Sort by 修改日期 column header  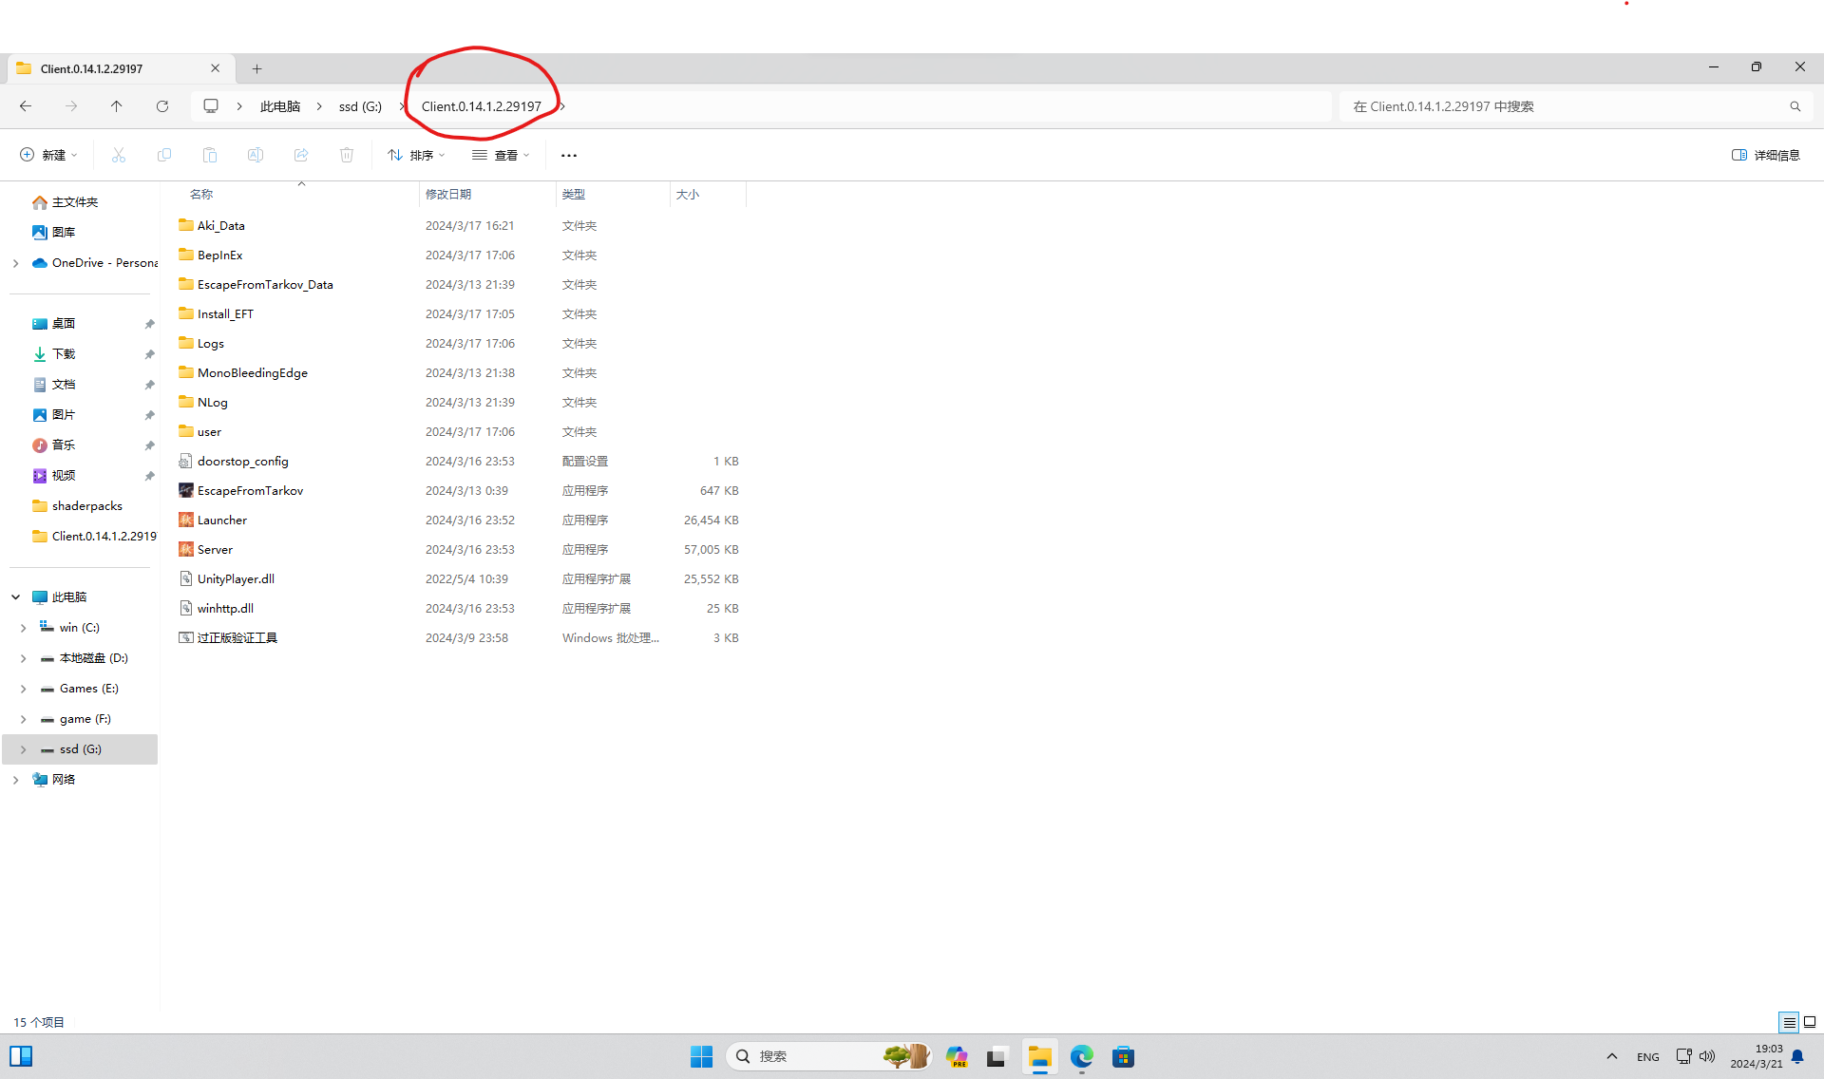click(447, 194)
